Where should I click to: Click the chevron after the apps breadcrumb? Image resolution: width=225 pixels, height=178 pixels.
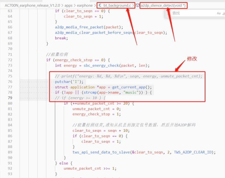pyautogui.click(x=75, y=5)
